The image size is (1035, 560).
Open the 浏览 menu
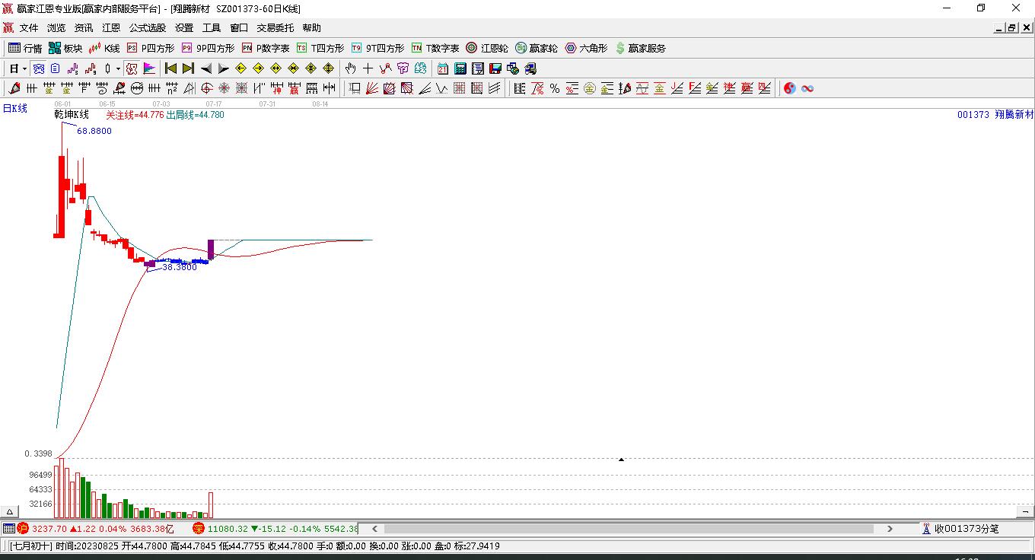(x=56, y=28)
